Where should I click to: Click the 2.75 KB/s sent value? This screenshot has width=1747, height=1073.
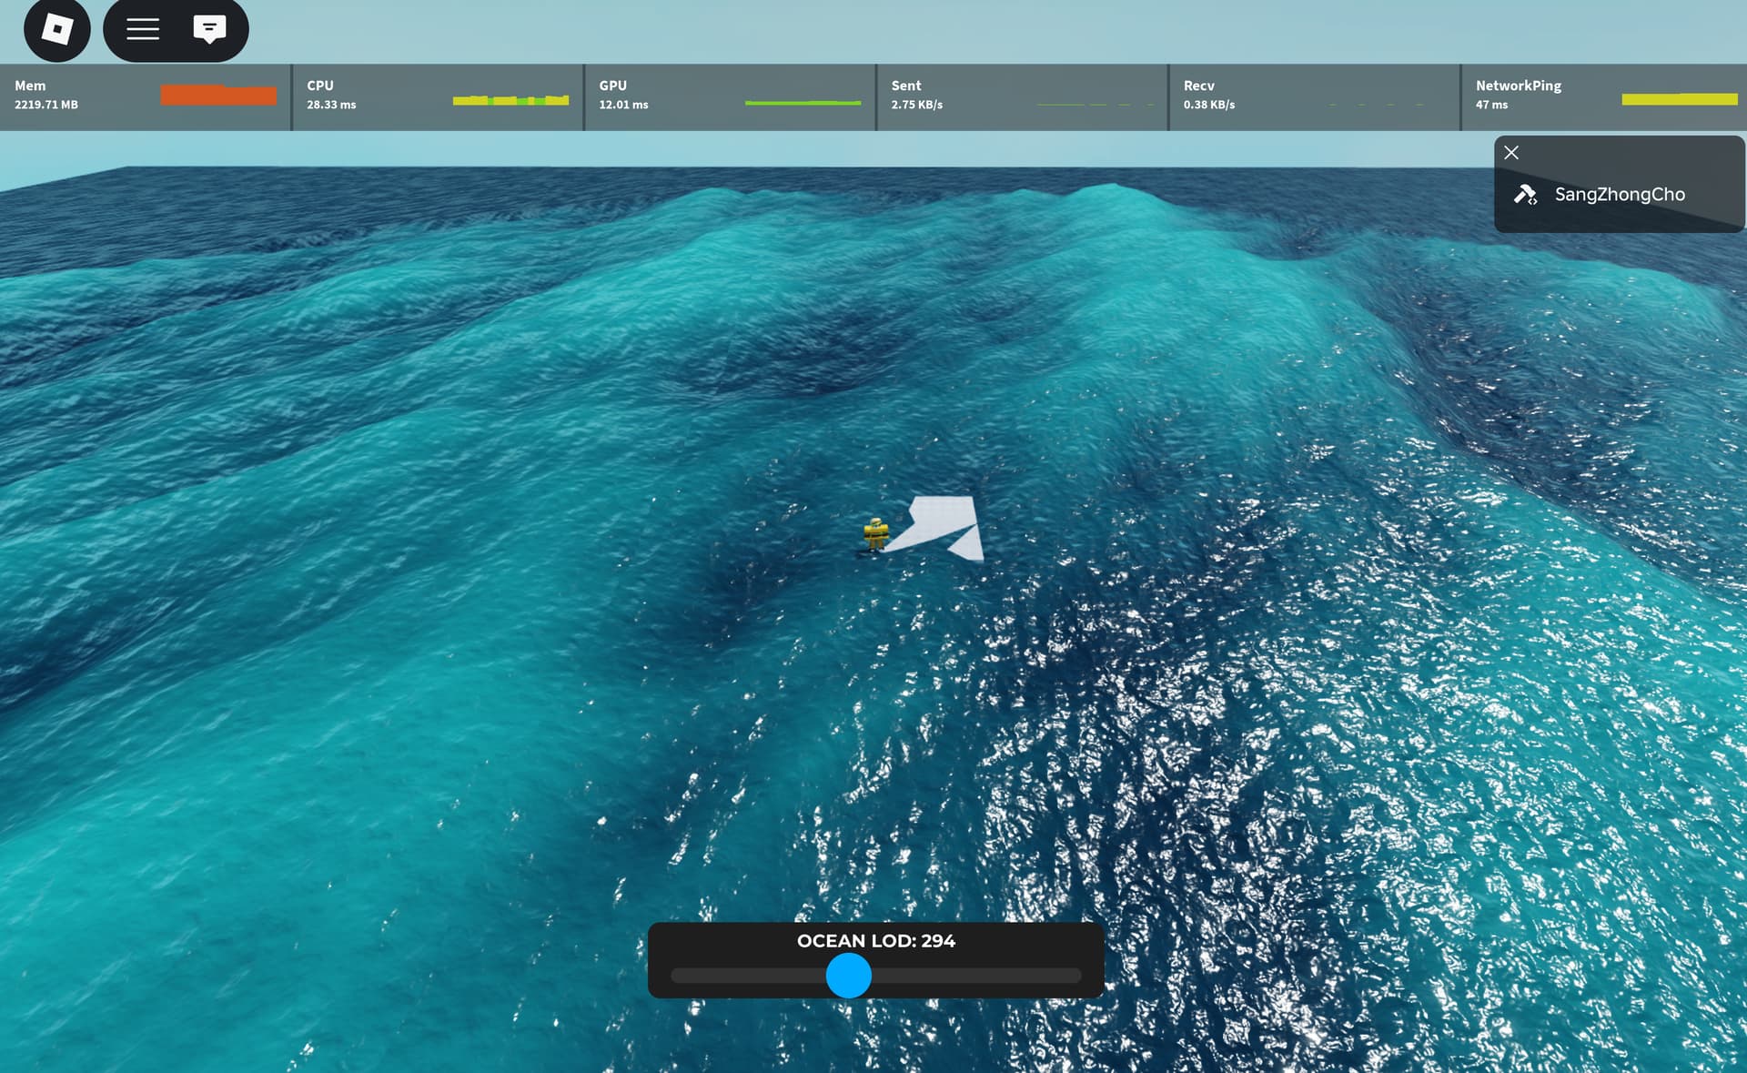[x=917, y=105]
